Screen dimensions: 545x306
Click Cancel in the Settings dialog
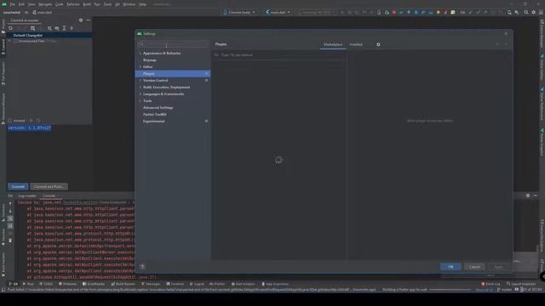474,267
